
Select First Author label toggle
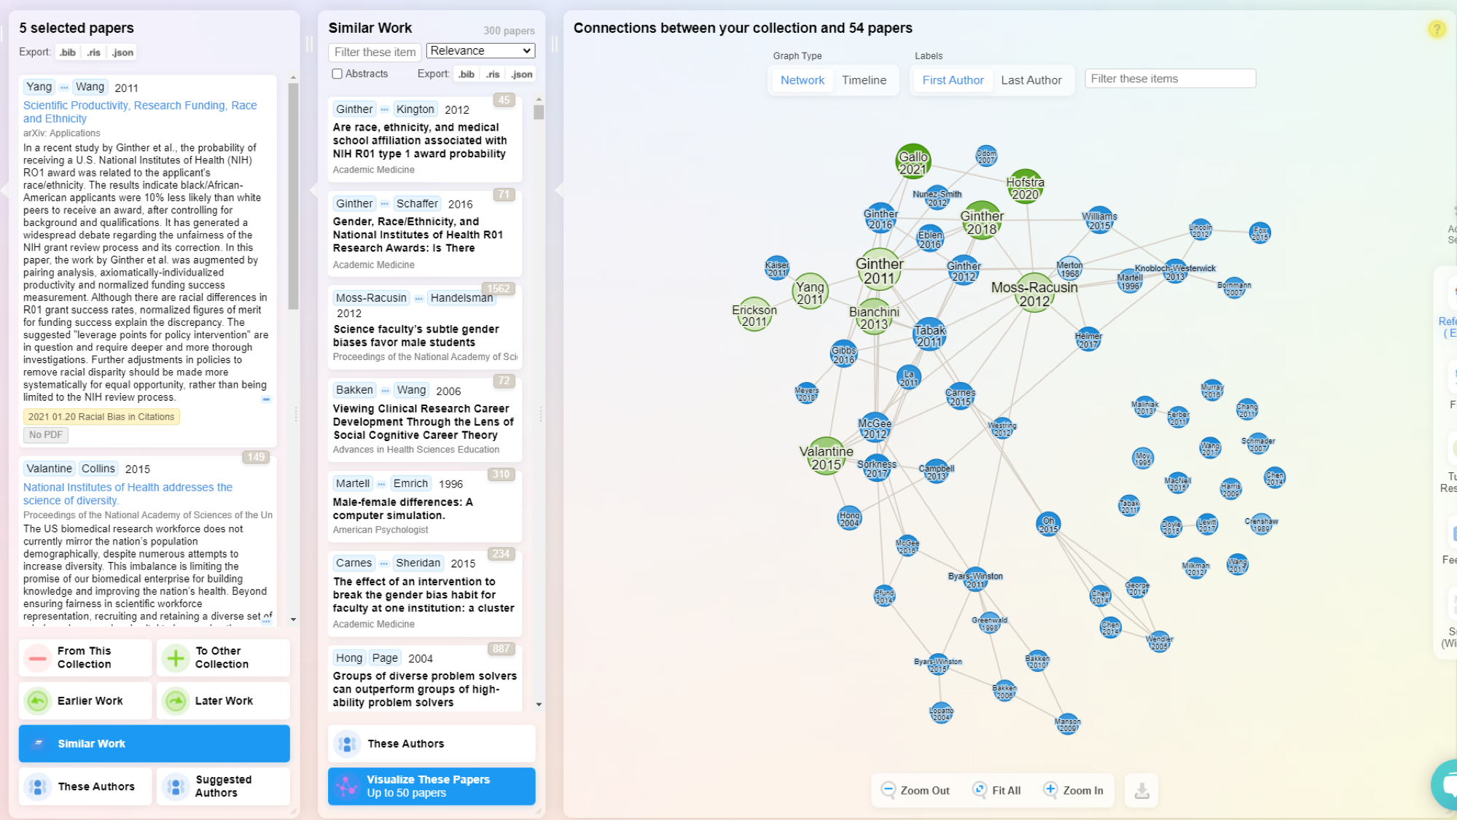[952, 79]
